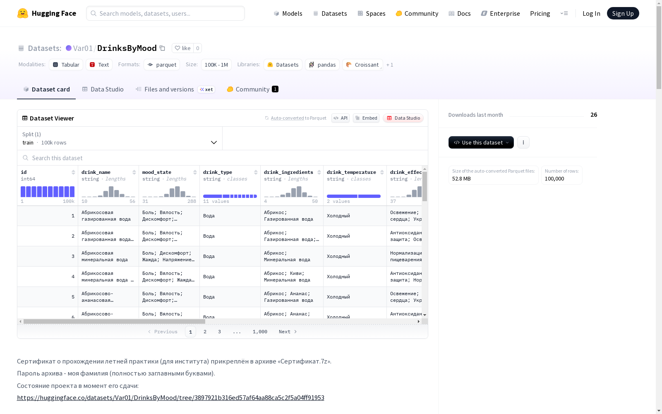Select the 100K - 1M size tag
The width and height of the screenshot is (662, 414).
point(216,65)
